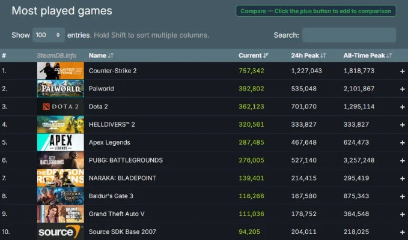
Task: Click the Dota 2 game thumbnail
Action: (x=60, y=107)
